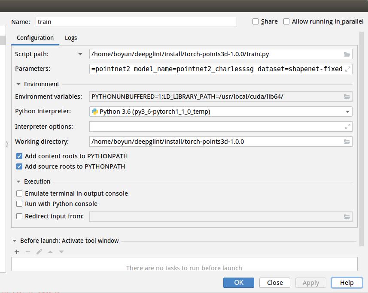
Task: Collapse the Execution section
Action: (x=18, y=181)
